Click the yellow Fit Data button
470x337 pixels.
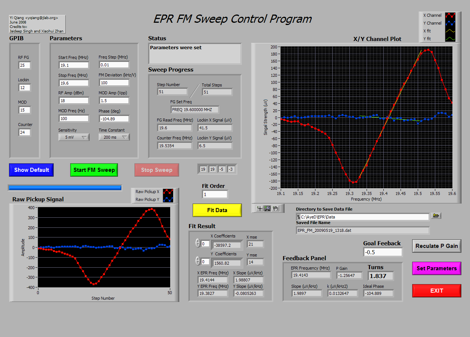click(x=217, y=210)
